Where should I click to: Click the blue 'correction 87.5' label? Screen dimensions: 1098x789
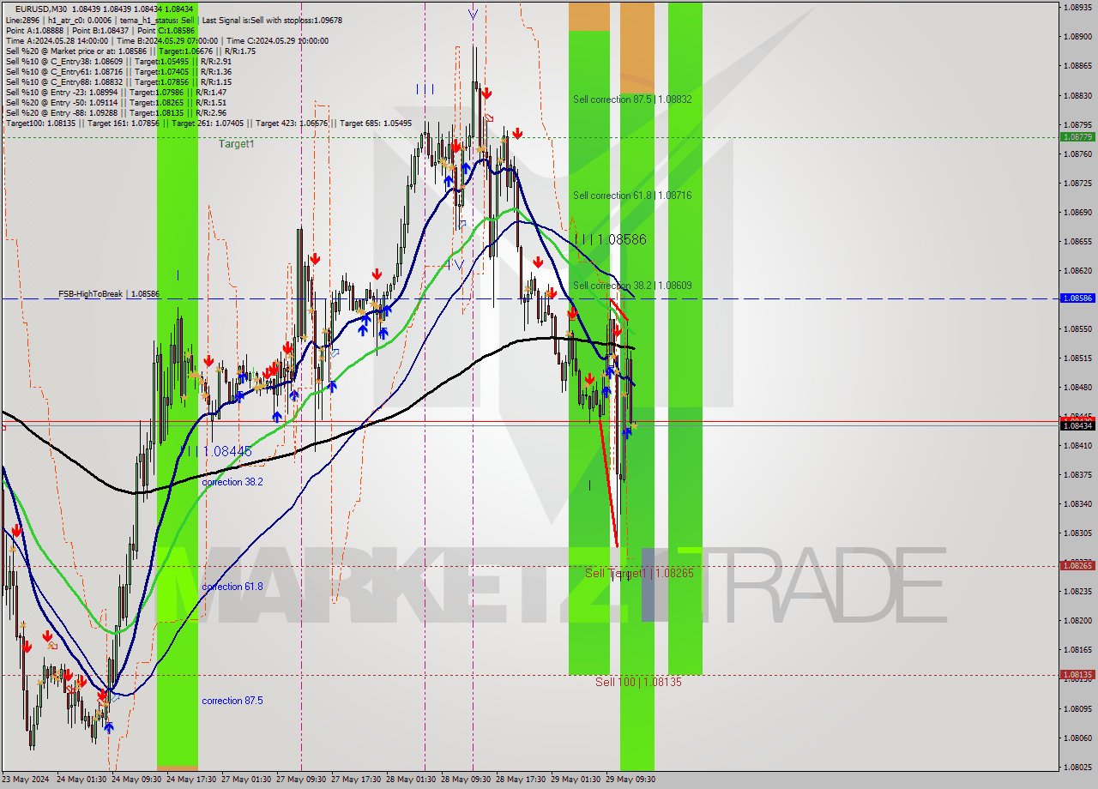coord(232,702)
